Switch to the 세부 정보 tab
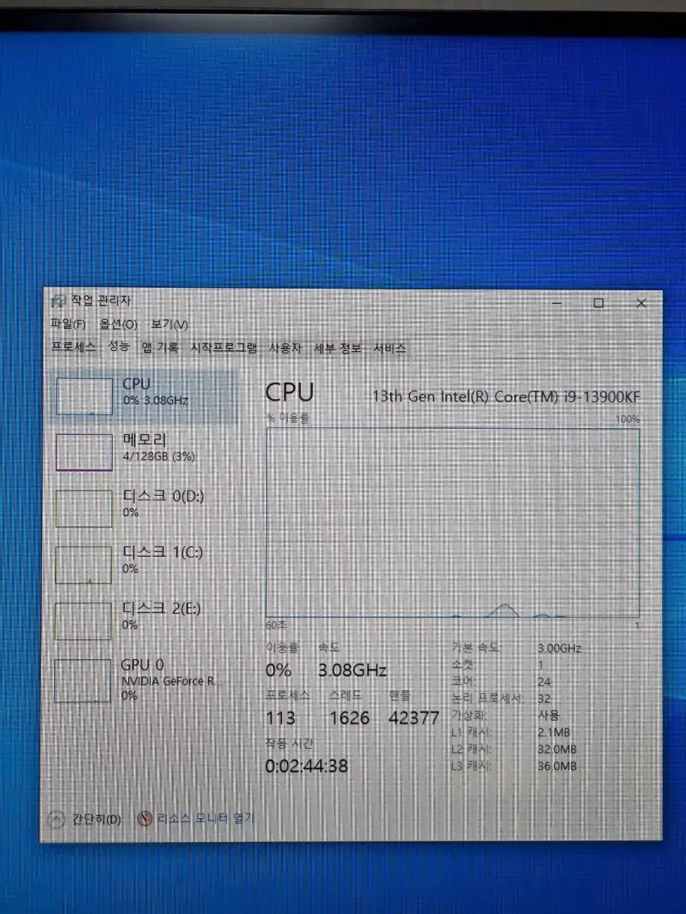The width and height of the screenshot is (686, 914). 338,348
